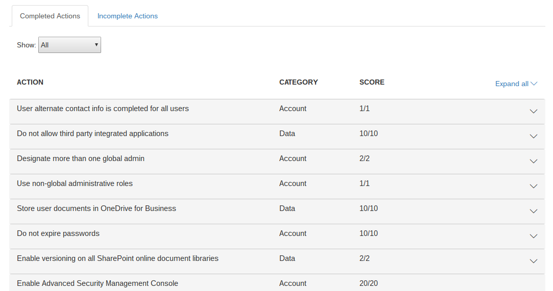Click the CATEGORY column header
The width and height of the screenshot is (553, 291).
[x=298, y=83]
